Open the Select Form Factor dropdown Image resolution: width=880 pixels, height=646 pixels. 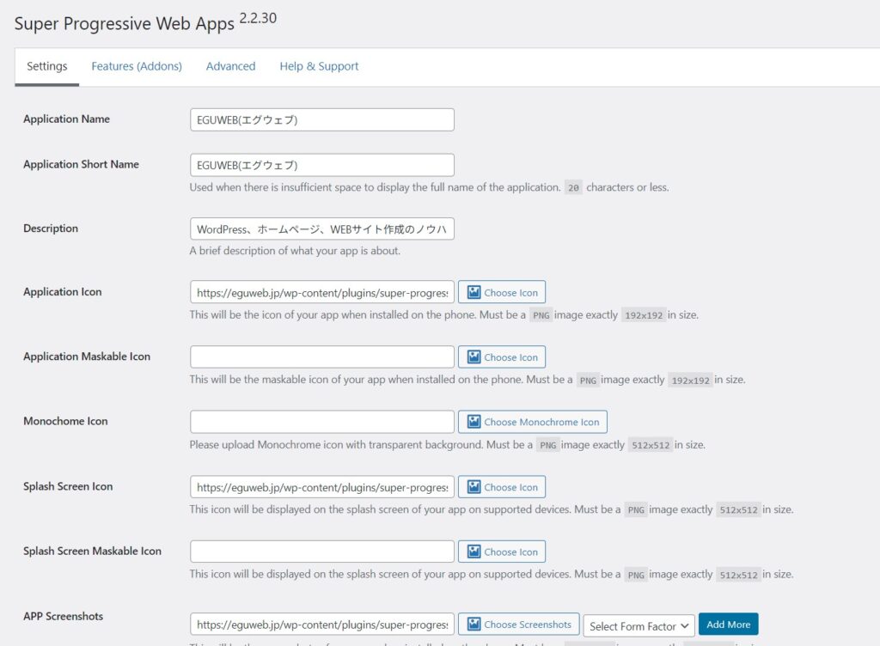click(639, 625)
